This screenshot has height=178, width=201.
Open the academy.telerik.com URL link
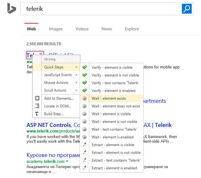tap(45, 161)
